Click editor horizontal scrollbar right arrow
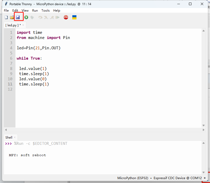The image size is (210, 183). (x=204, y=130)
